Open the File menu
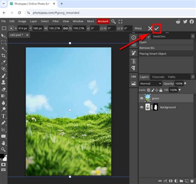 [3, 21]
